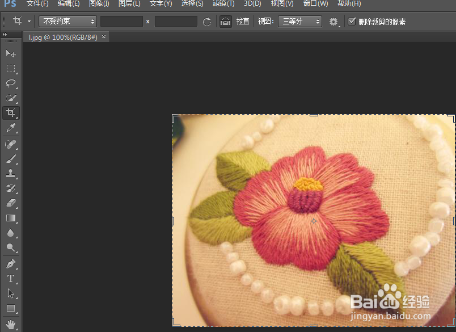456x332 pixels.
Task: Open the crop tool preset picker
Action: (29, 21)
